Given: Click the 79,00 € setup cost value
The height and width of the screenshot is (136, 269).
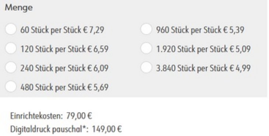Looking at the screenshot, I should [x=79, y=116].
